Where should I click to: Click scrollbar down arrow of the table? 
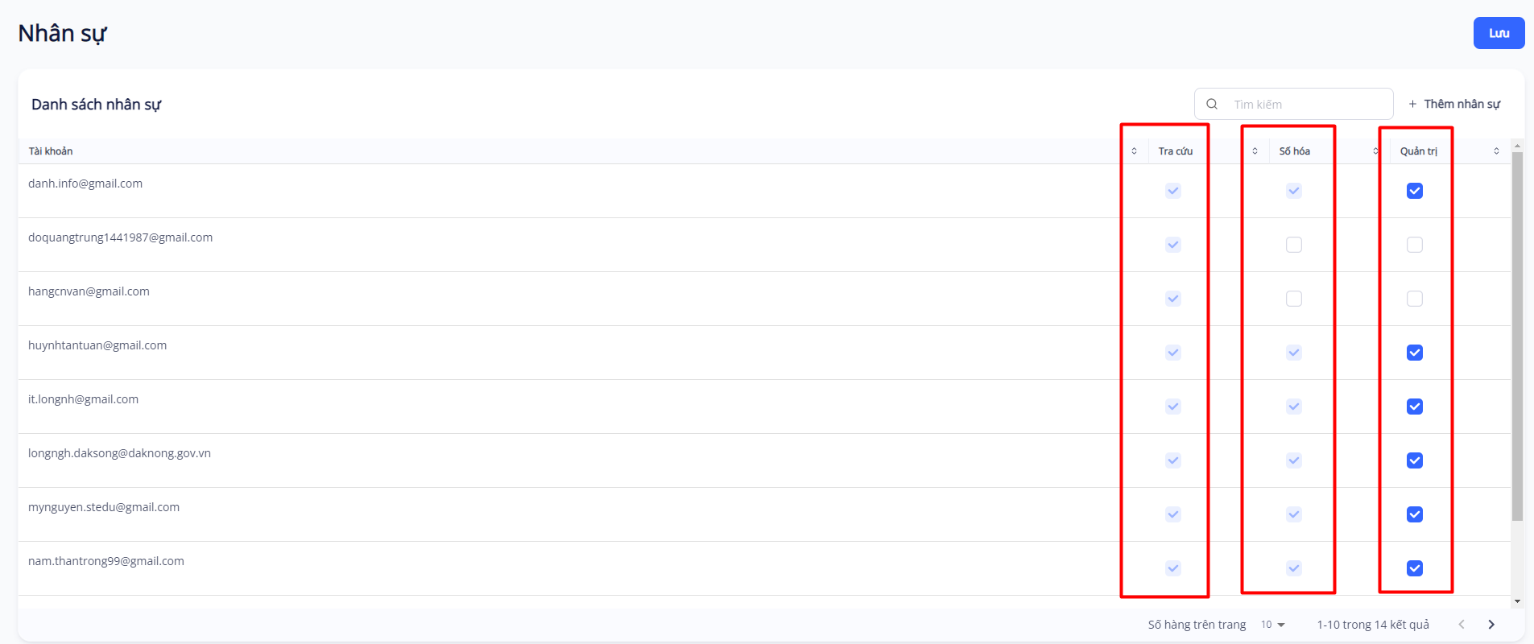1517,601
